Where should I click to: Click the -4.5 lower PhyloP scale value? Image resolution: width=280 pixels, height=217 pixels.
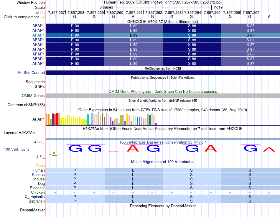coord(38,157)
